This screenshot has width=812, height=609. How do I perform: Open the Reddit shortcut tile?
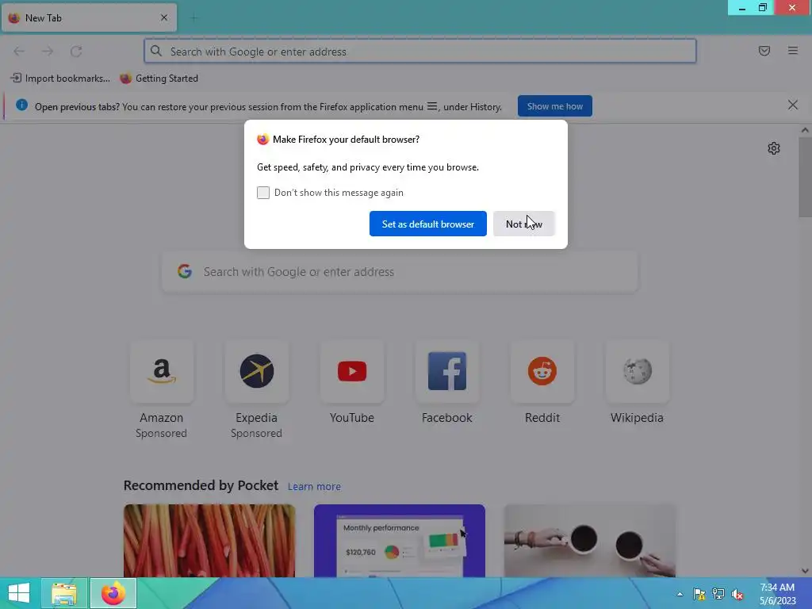coord(542,371)
